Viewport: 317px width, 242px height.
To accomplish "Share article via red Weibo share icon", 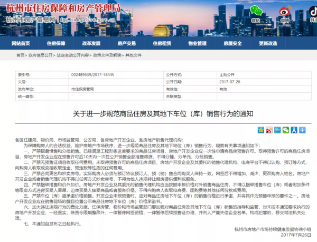I will [x=269, y=130].
